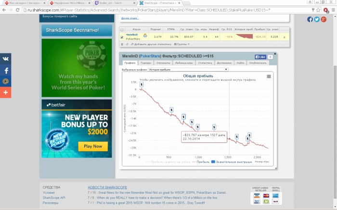Switch to the 'Графики' tab

coord(130,63)
